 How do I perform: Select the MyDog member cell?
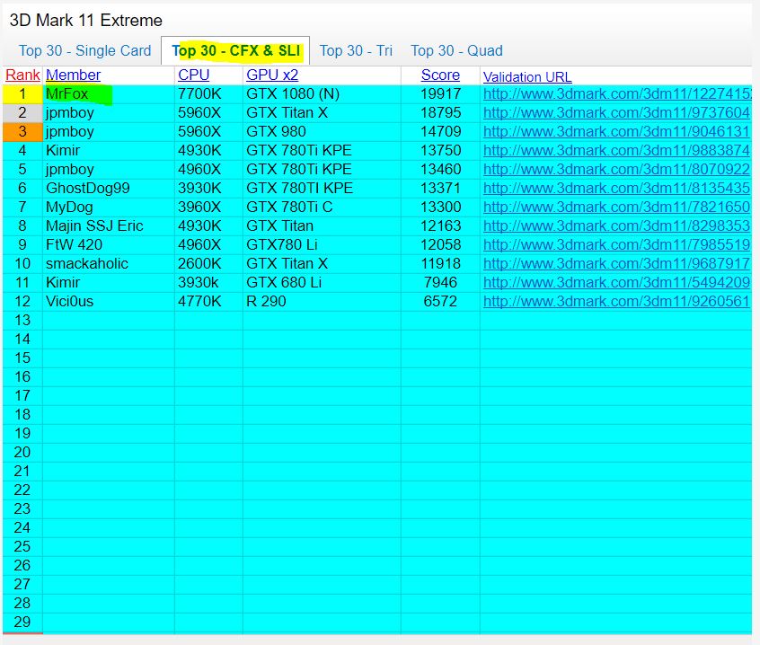click(108, 207)
